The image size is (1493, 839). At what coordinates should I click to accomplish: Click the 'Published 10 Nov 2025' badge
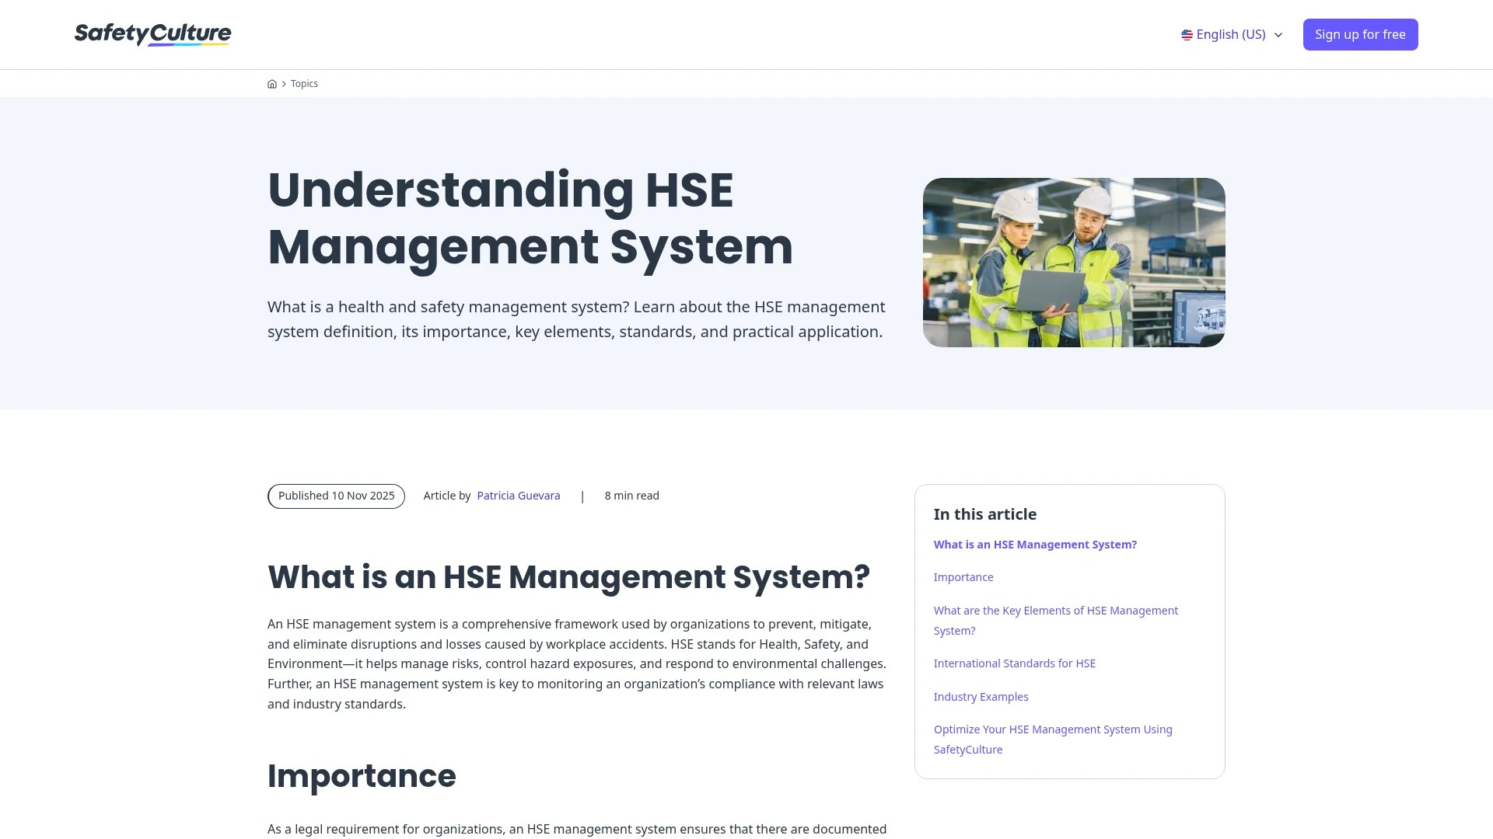click(336, 495)
